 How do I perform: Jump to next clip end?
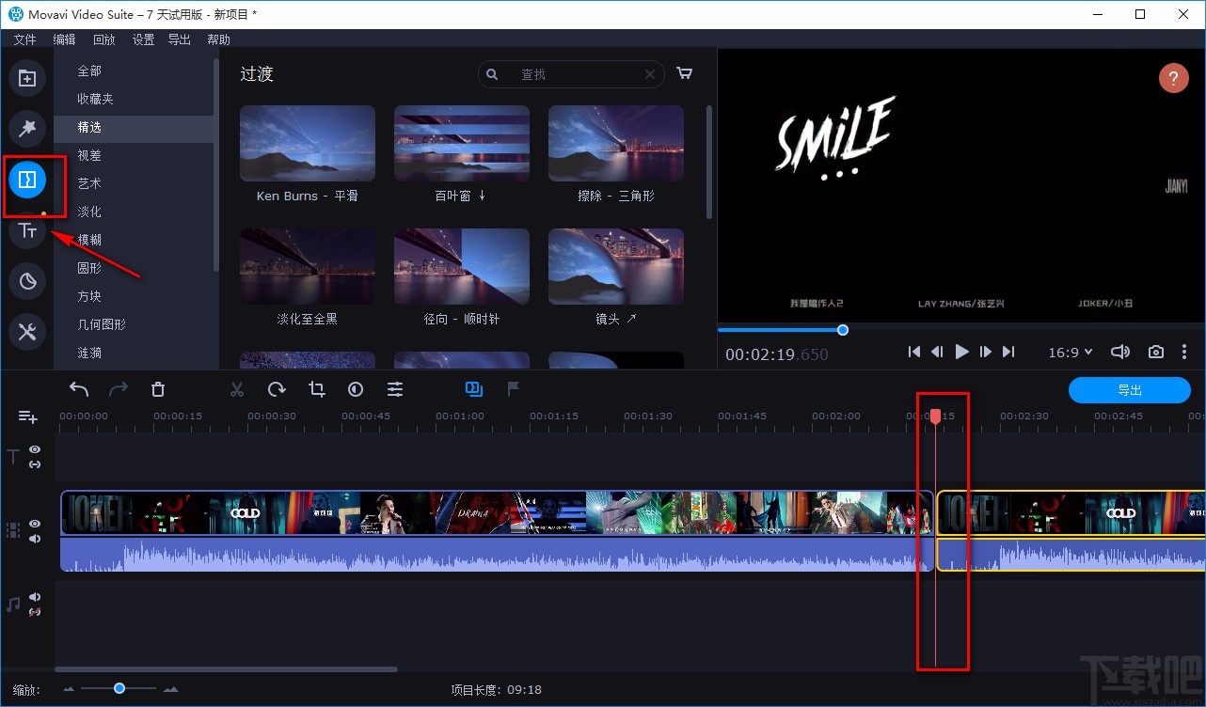[1008, 352]
